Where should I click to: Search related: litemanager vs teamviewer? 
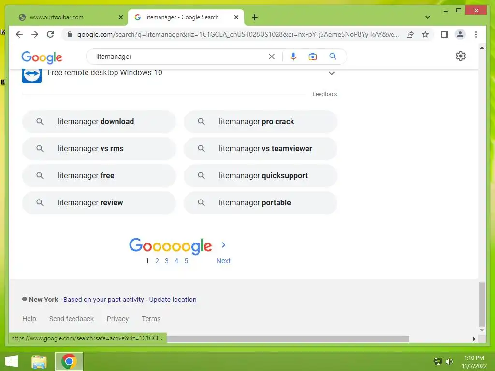[261, 149]
